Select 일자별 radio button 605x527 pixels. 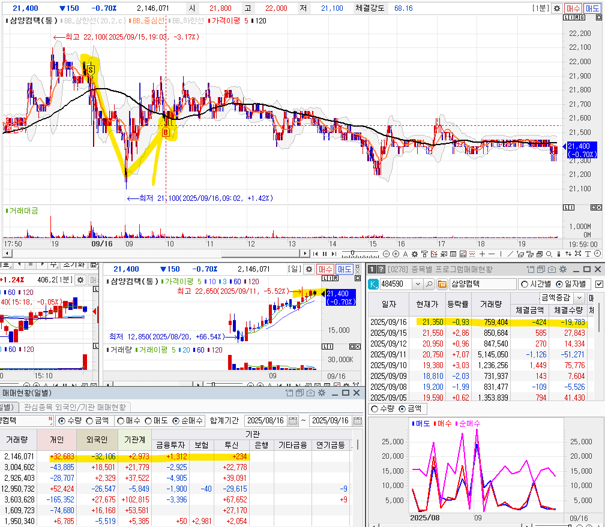pos(559,284)
